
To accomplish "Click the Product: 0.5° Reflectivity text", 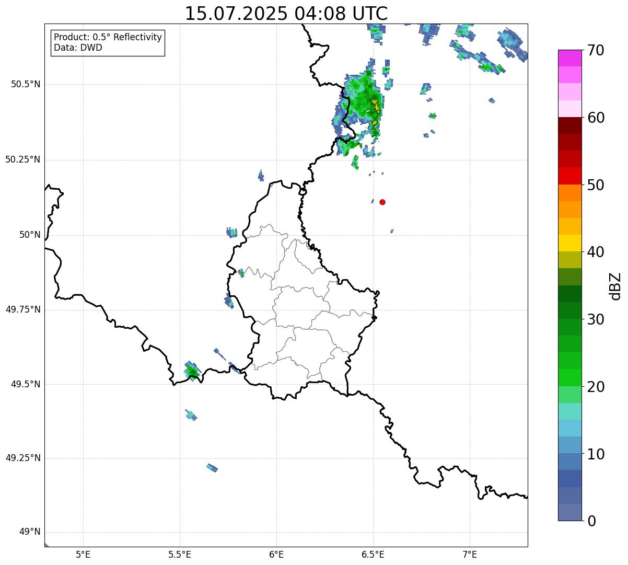I will (108, 37).
